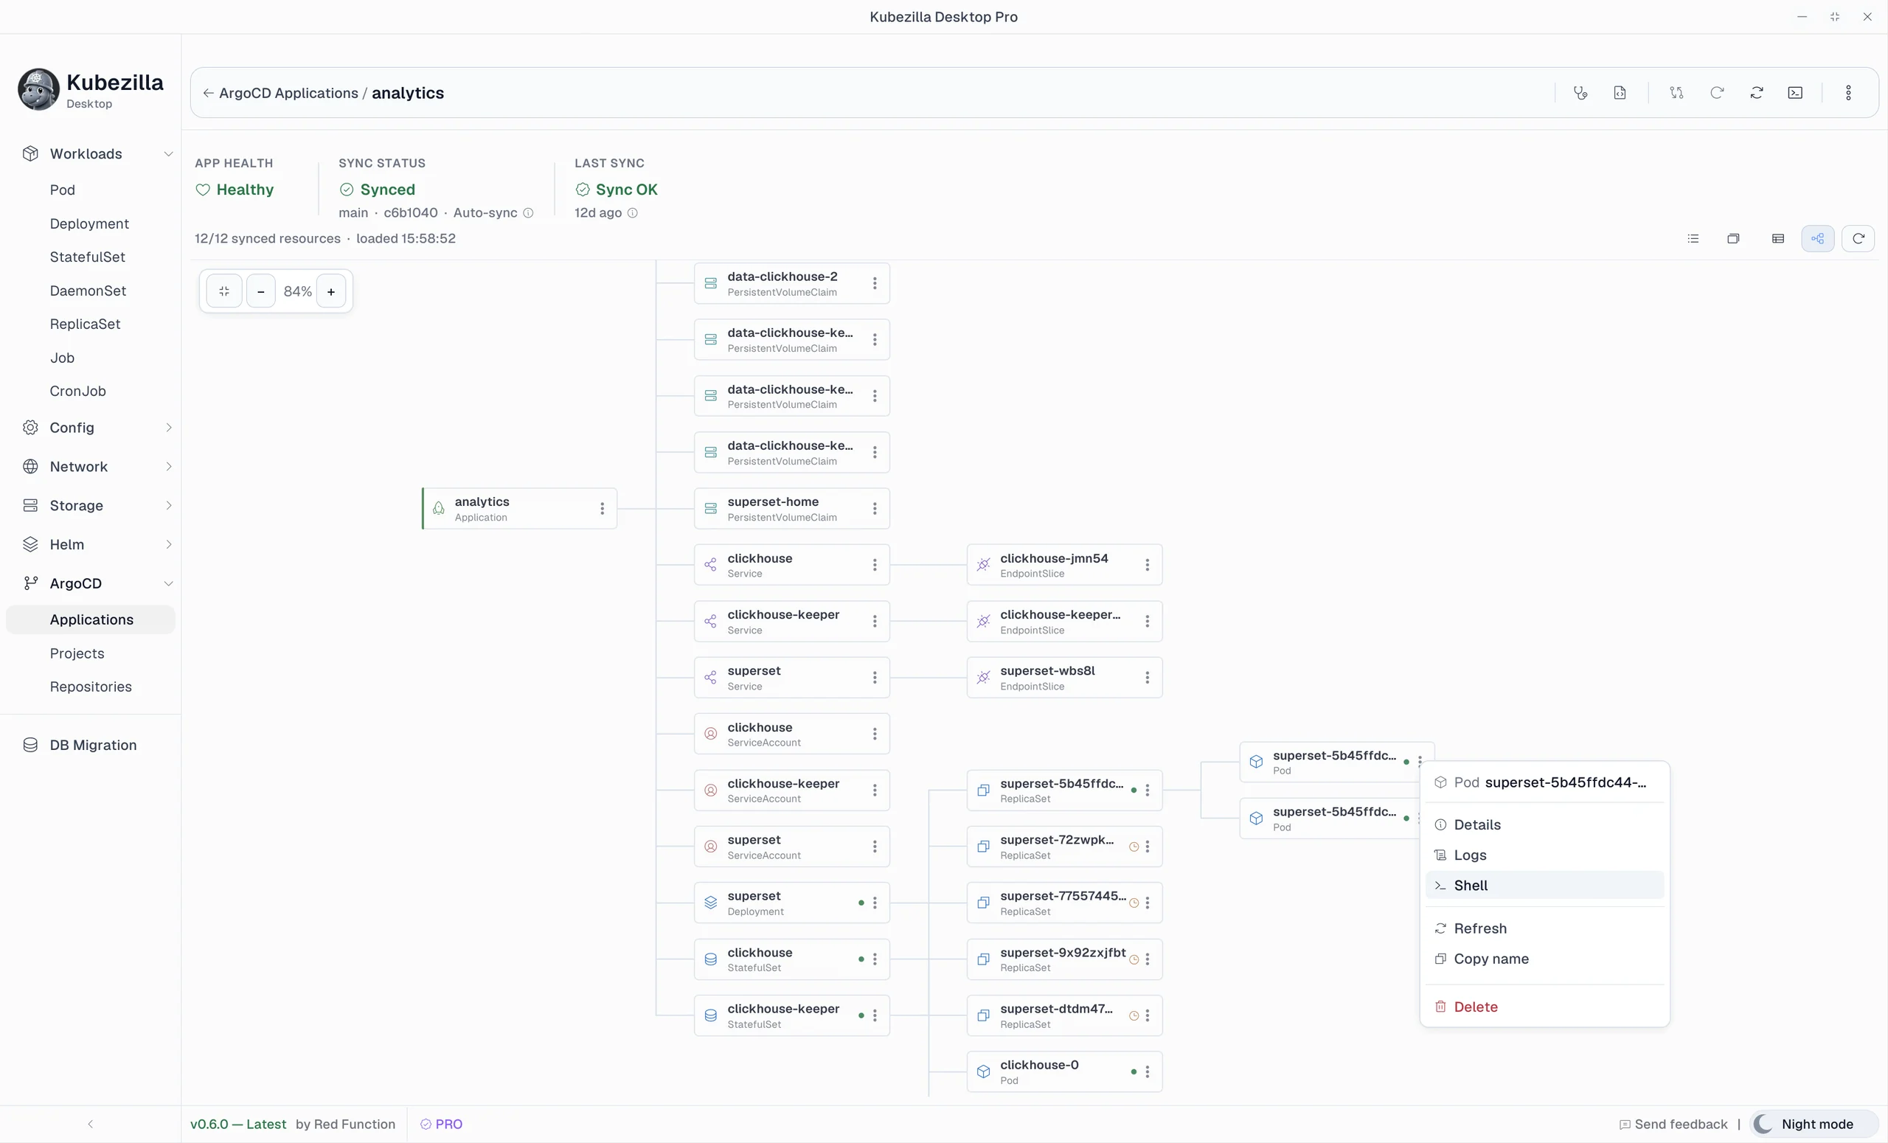Switch to the table view icon
Viewport: 1888px width, 1143px height.
[x=1777, y=238]
